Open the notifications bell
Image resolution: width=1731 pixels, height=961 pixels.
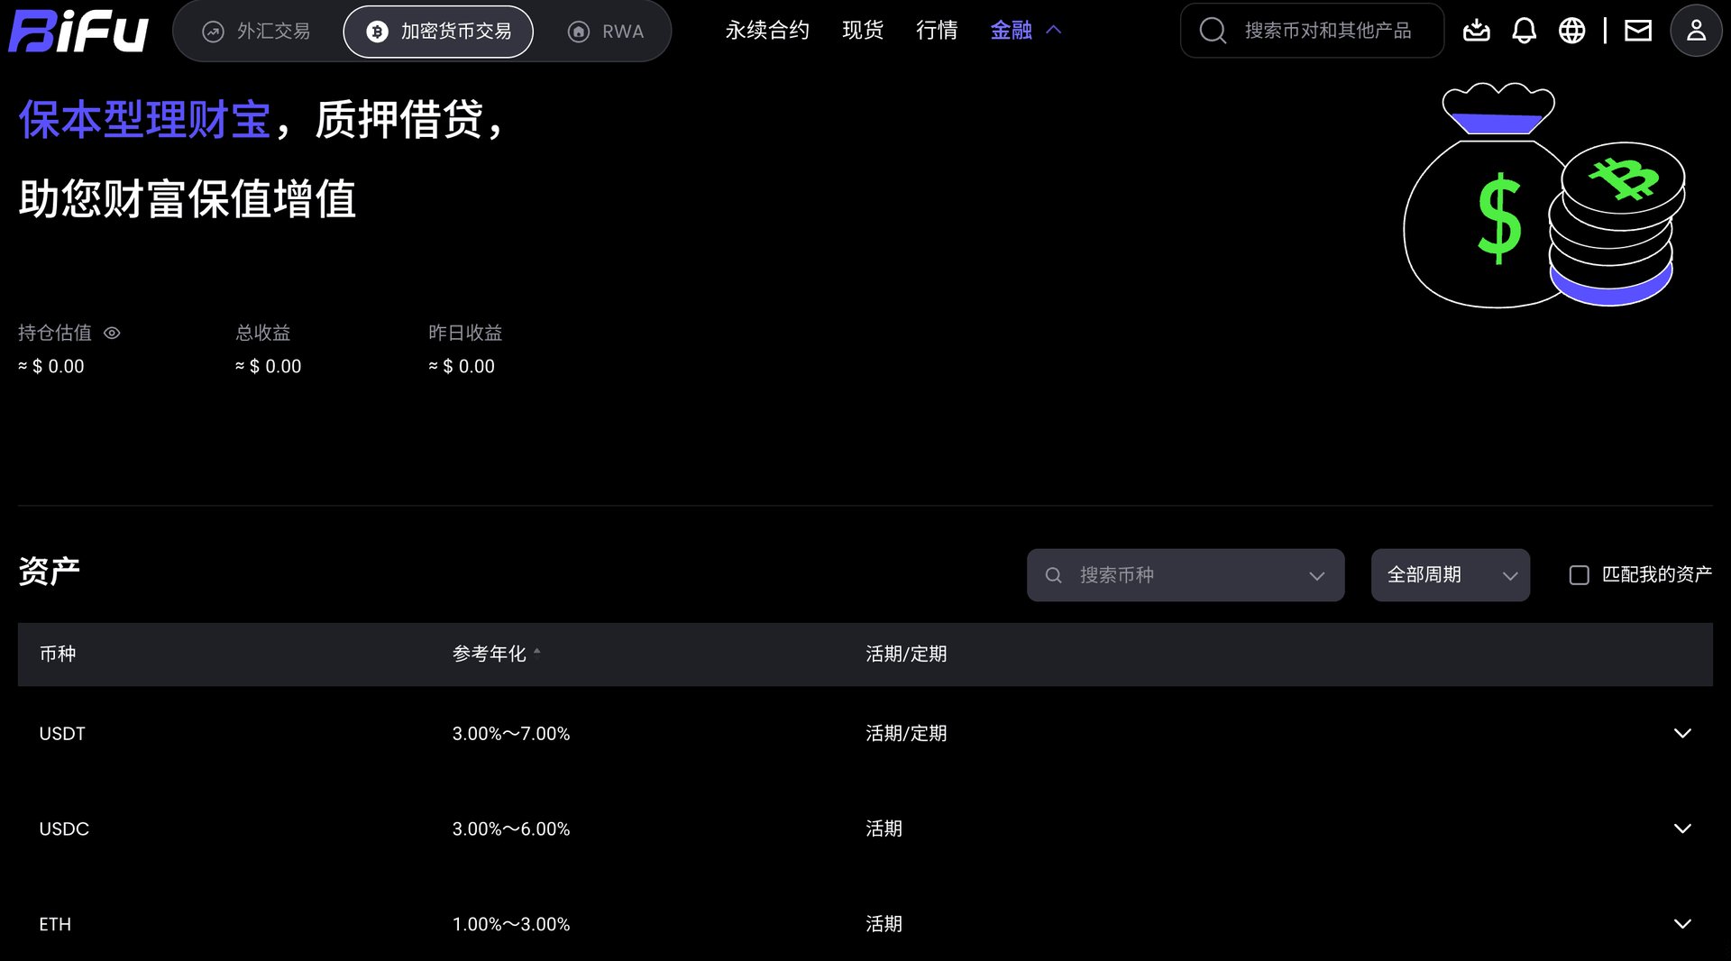(x=1524, y=31)
